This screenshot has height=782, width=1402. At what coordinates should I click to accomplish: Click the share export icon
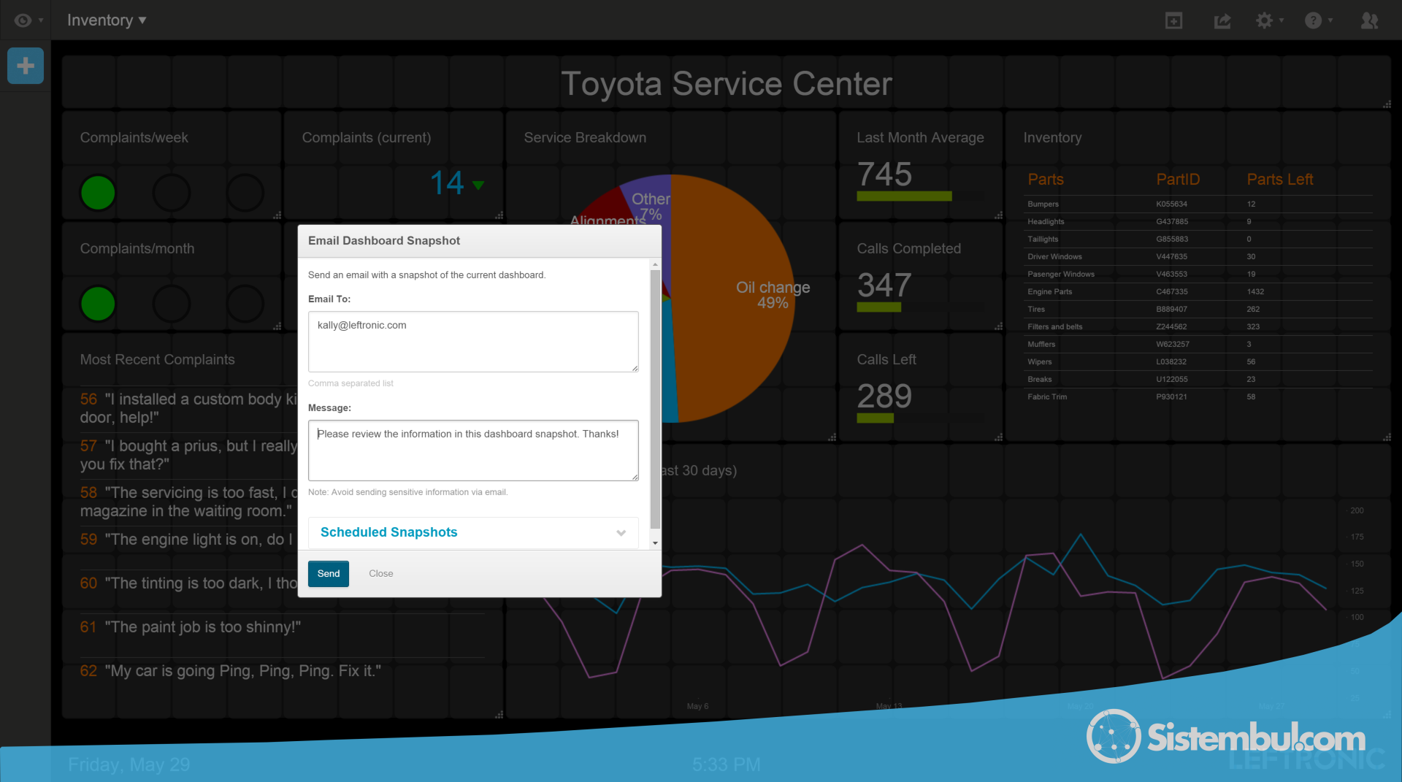(1222, 20)
